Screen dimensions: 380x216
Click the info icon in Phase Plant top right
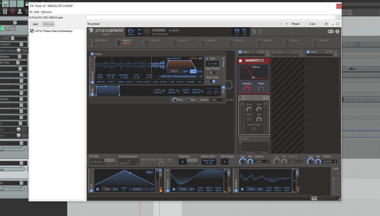coord(337,31)
